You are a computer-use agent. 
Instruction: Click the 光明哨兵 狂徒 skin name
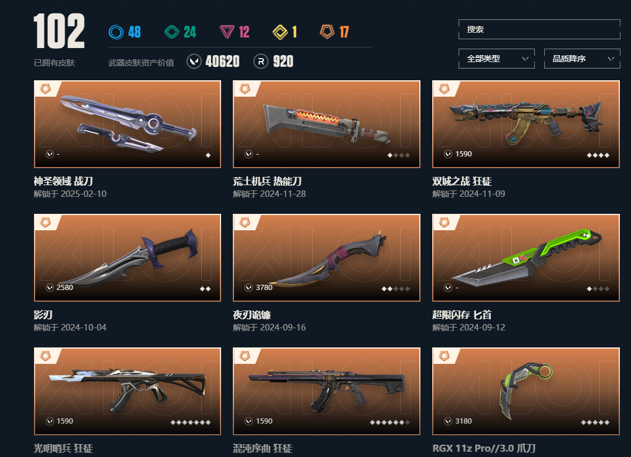click(63, 448)
